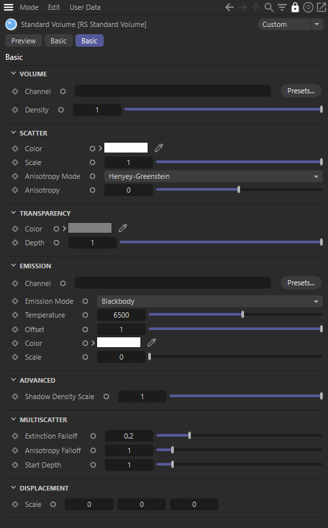Viewport: 328px width, 528px height.
Task: Open the Emission Mode Blackbody dropdown
Action: (210, 301)
